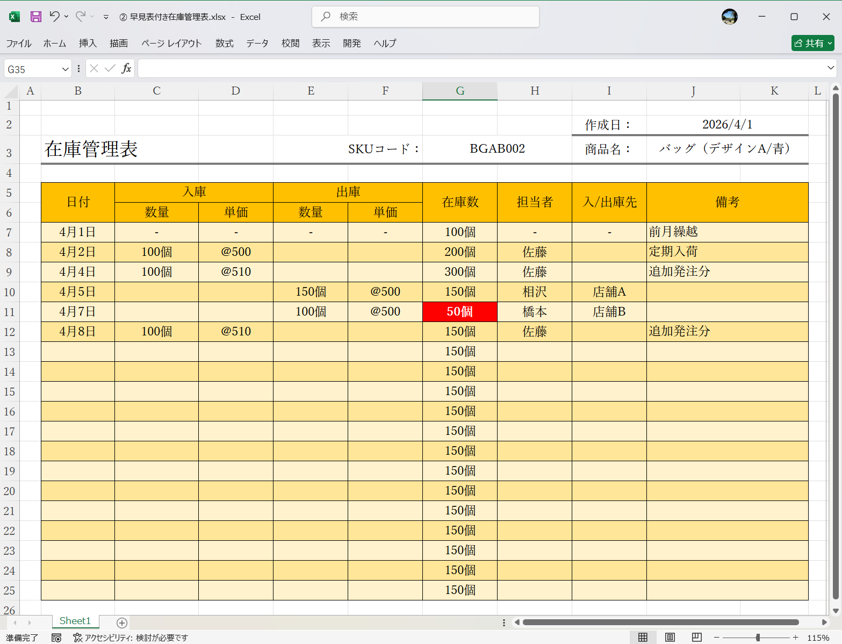Click the Redo icon

click(x=80, y=17)
